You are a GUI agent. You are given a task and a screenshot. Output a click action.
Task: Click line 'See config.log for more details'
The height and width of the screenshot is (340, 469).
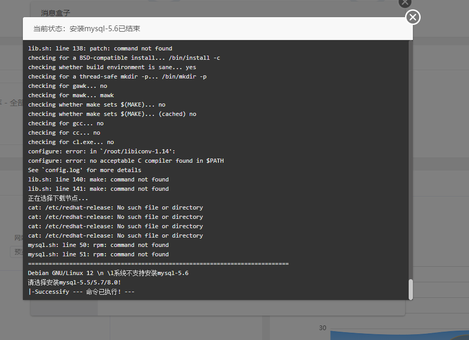pos(85,170)
